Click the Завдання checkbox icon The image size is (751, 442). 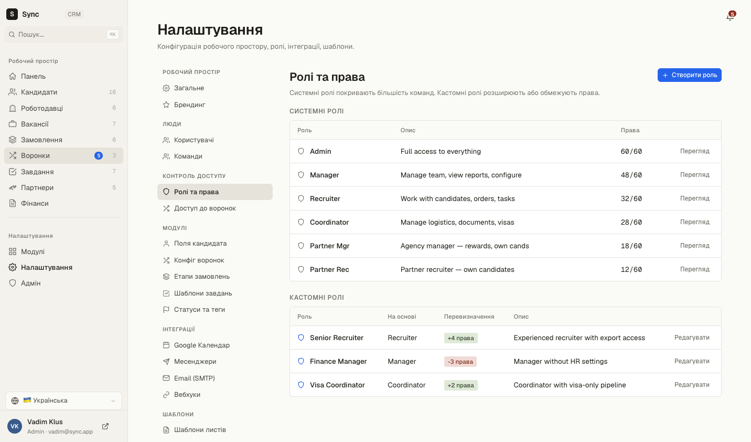pyautogui.click(x=13, y=172)
